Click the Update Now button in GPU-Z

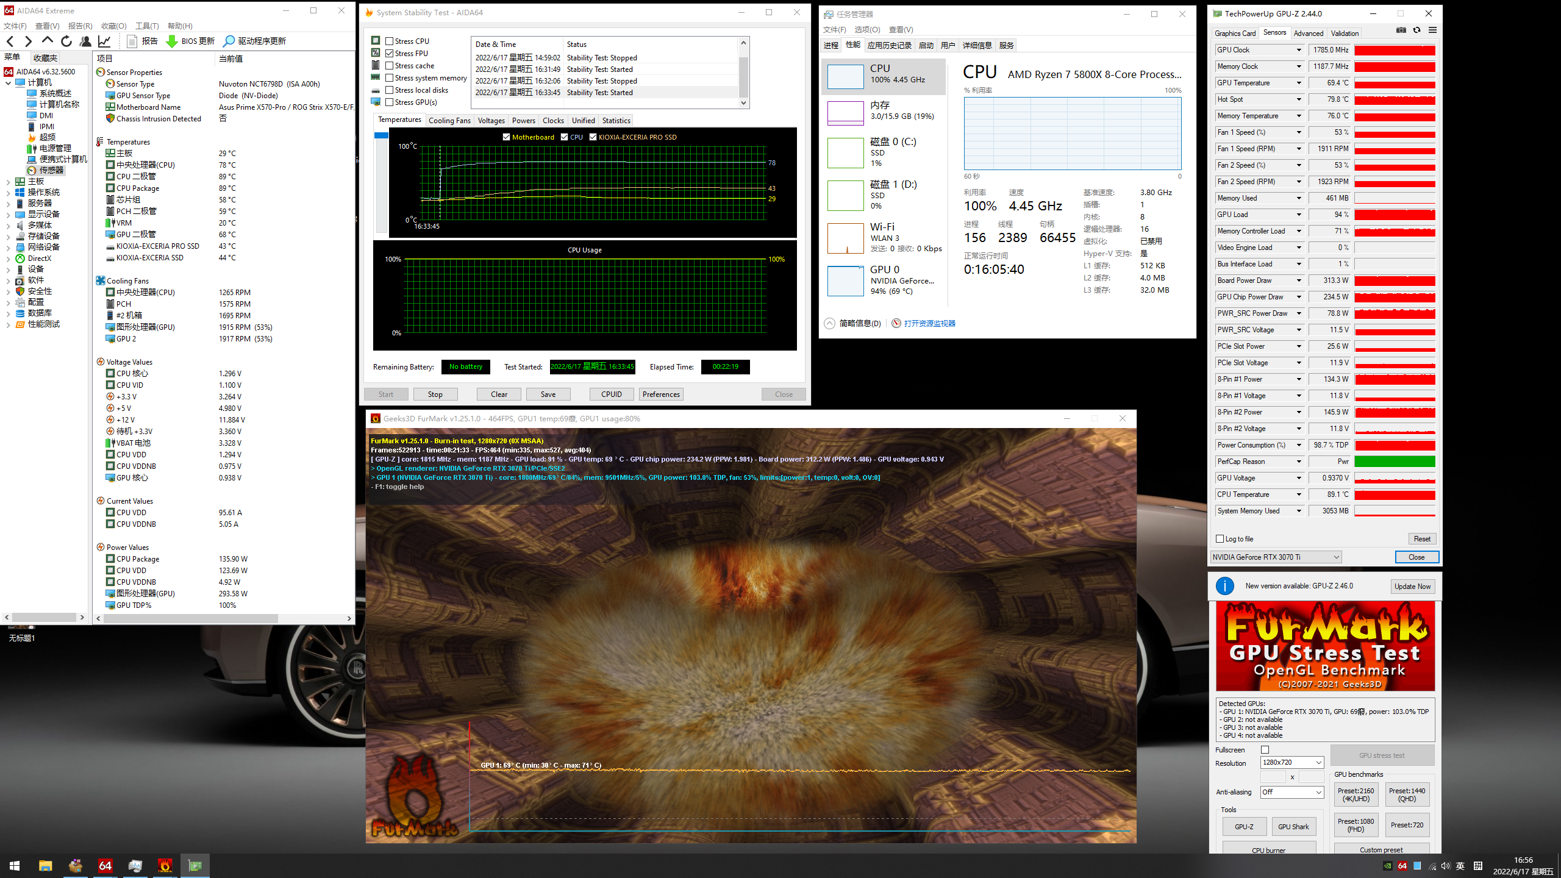(x=1412, y=586)
